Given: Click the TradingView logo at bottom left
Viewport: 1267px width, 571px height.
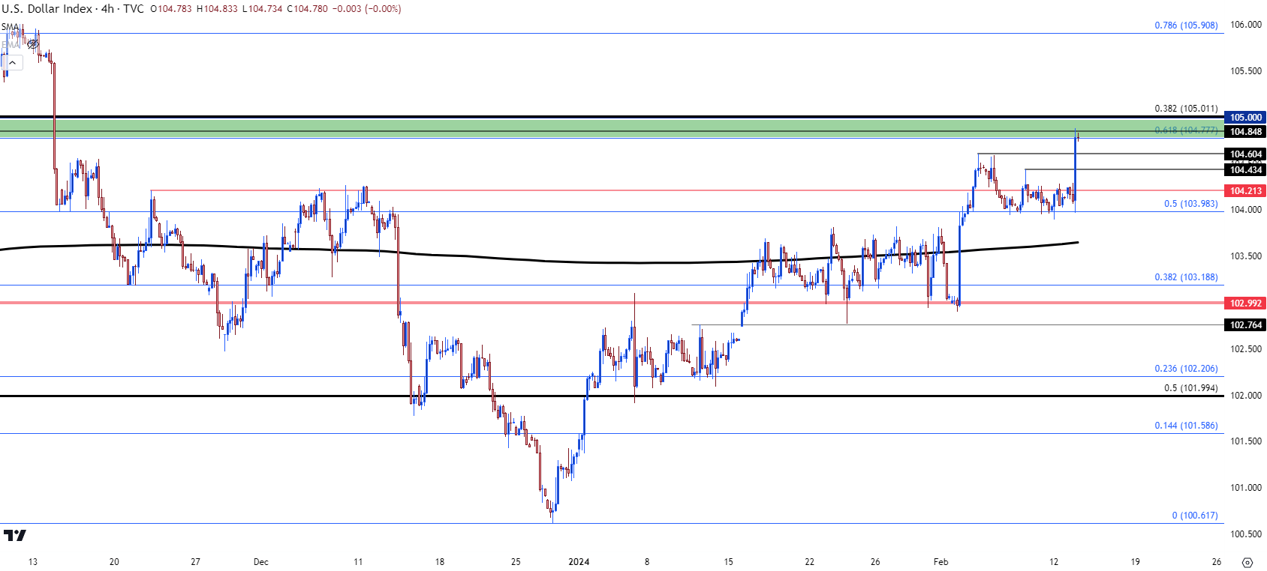Looking at the screenshot, I should [x=14, y=535].
